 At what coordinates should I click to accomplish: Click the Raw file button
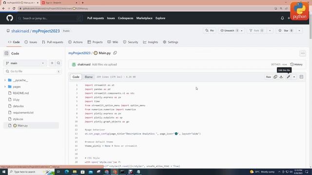[x=269, y=77]
